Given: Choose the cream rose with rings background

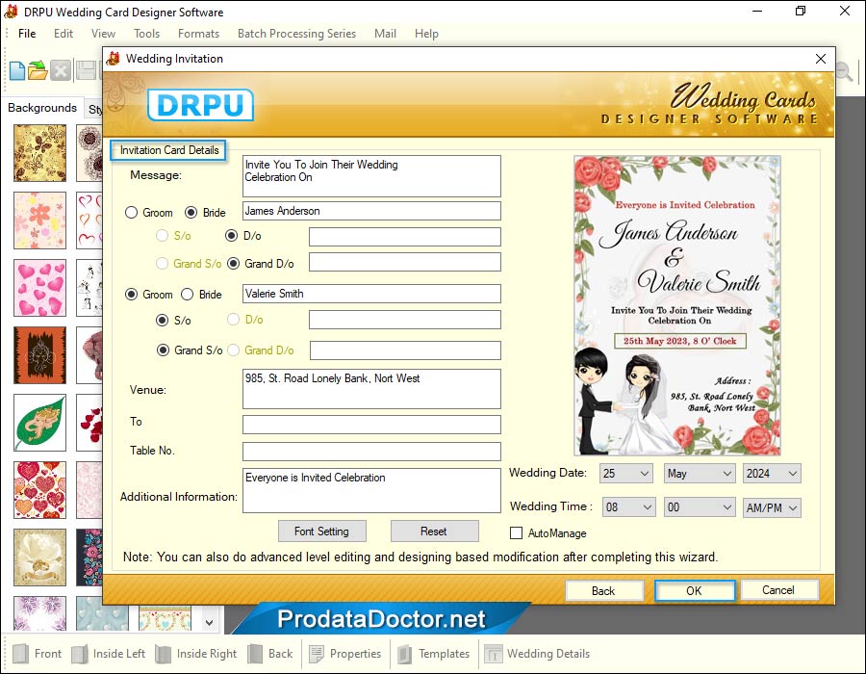Looking at the screenshot, I should click(x=39, y=557).
